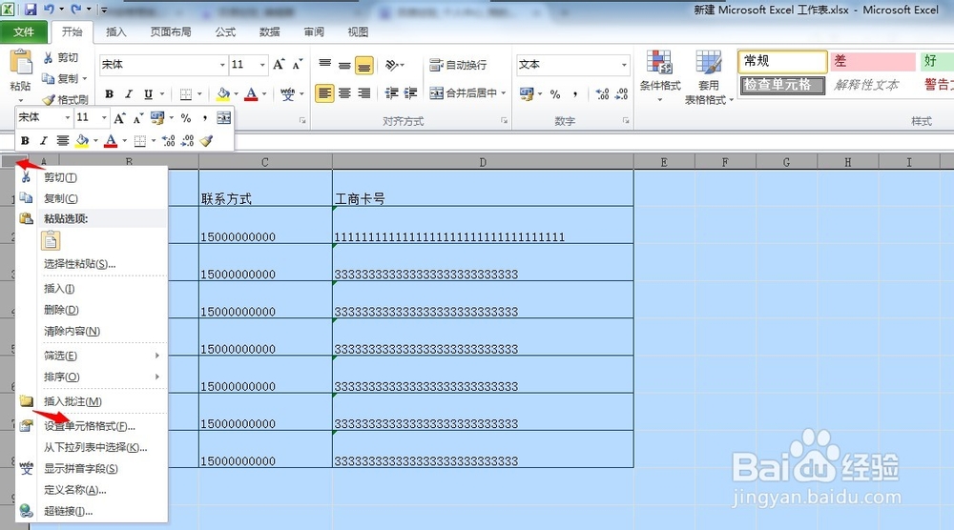The image size is (954, 530).
Task: Click the middle align icon
Action: pyautogui.click(x=344, y=65)
